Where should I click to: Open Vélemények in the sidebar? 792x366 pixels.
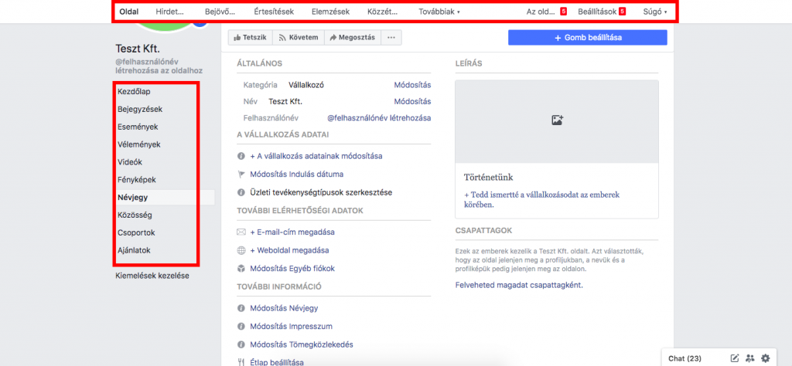click(x=139, y=144)
